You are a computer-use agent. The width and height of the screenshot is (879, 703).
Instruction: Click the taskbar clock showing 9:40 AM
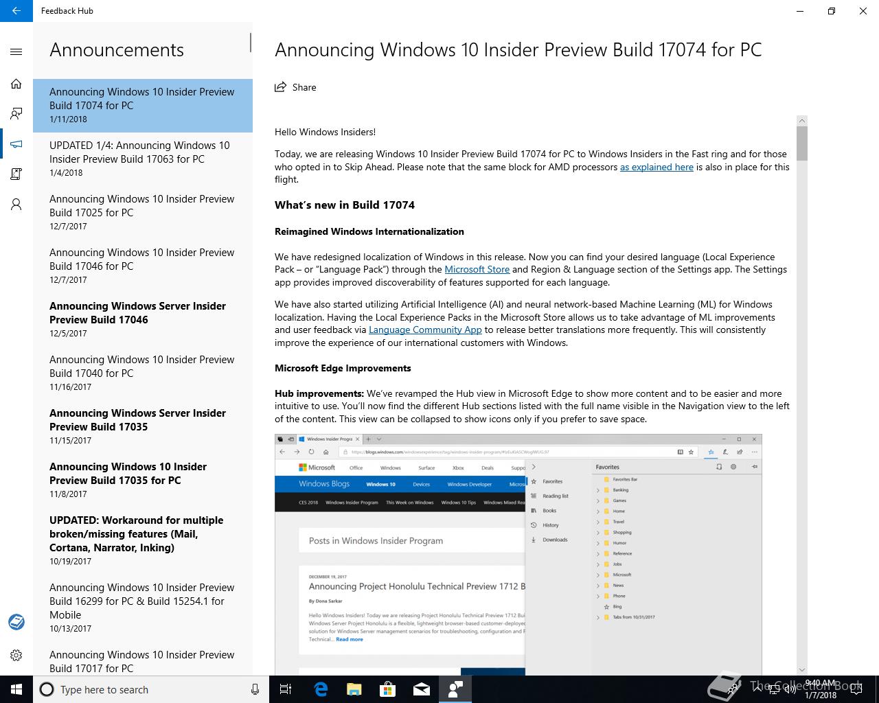[821, 689]
